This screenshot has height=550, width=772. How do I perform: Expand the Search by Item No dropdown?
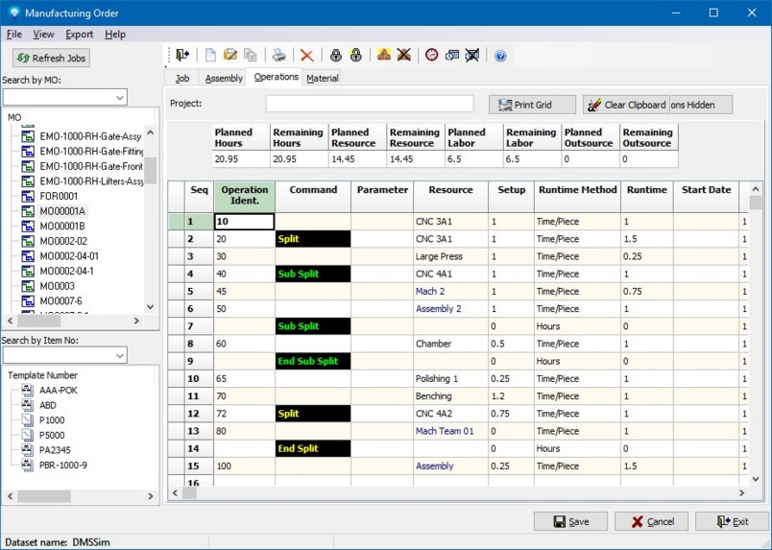tap(120, 356)
